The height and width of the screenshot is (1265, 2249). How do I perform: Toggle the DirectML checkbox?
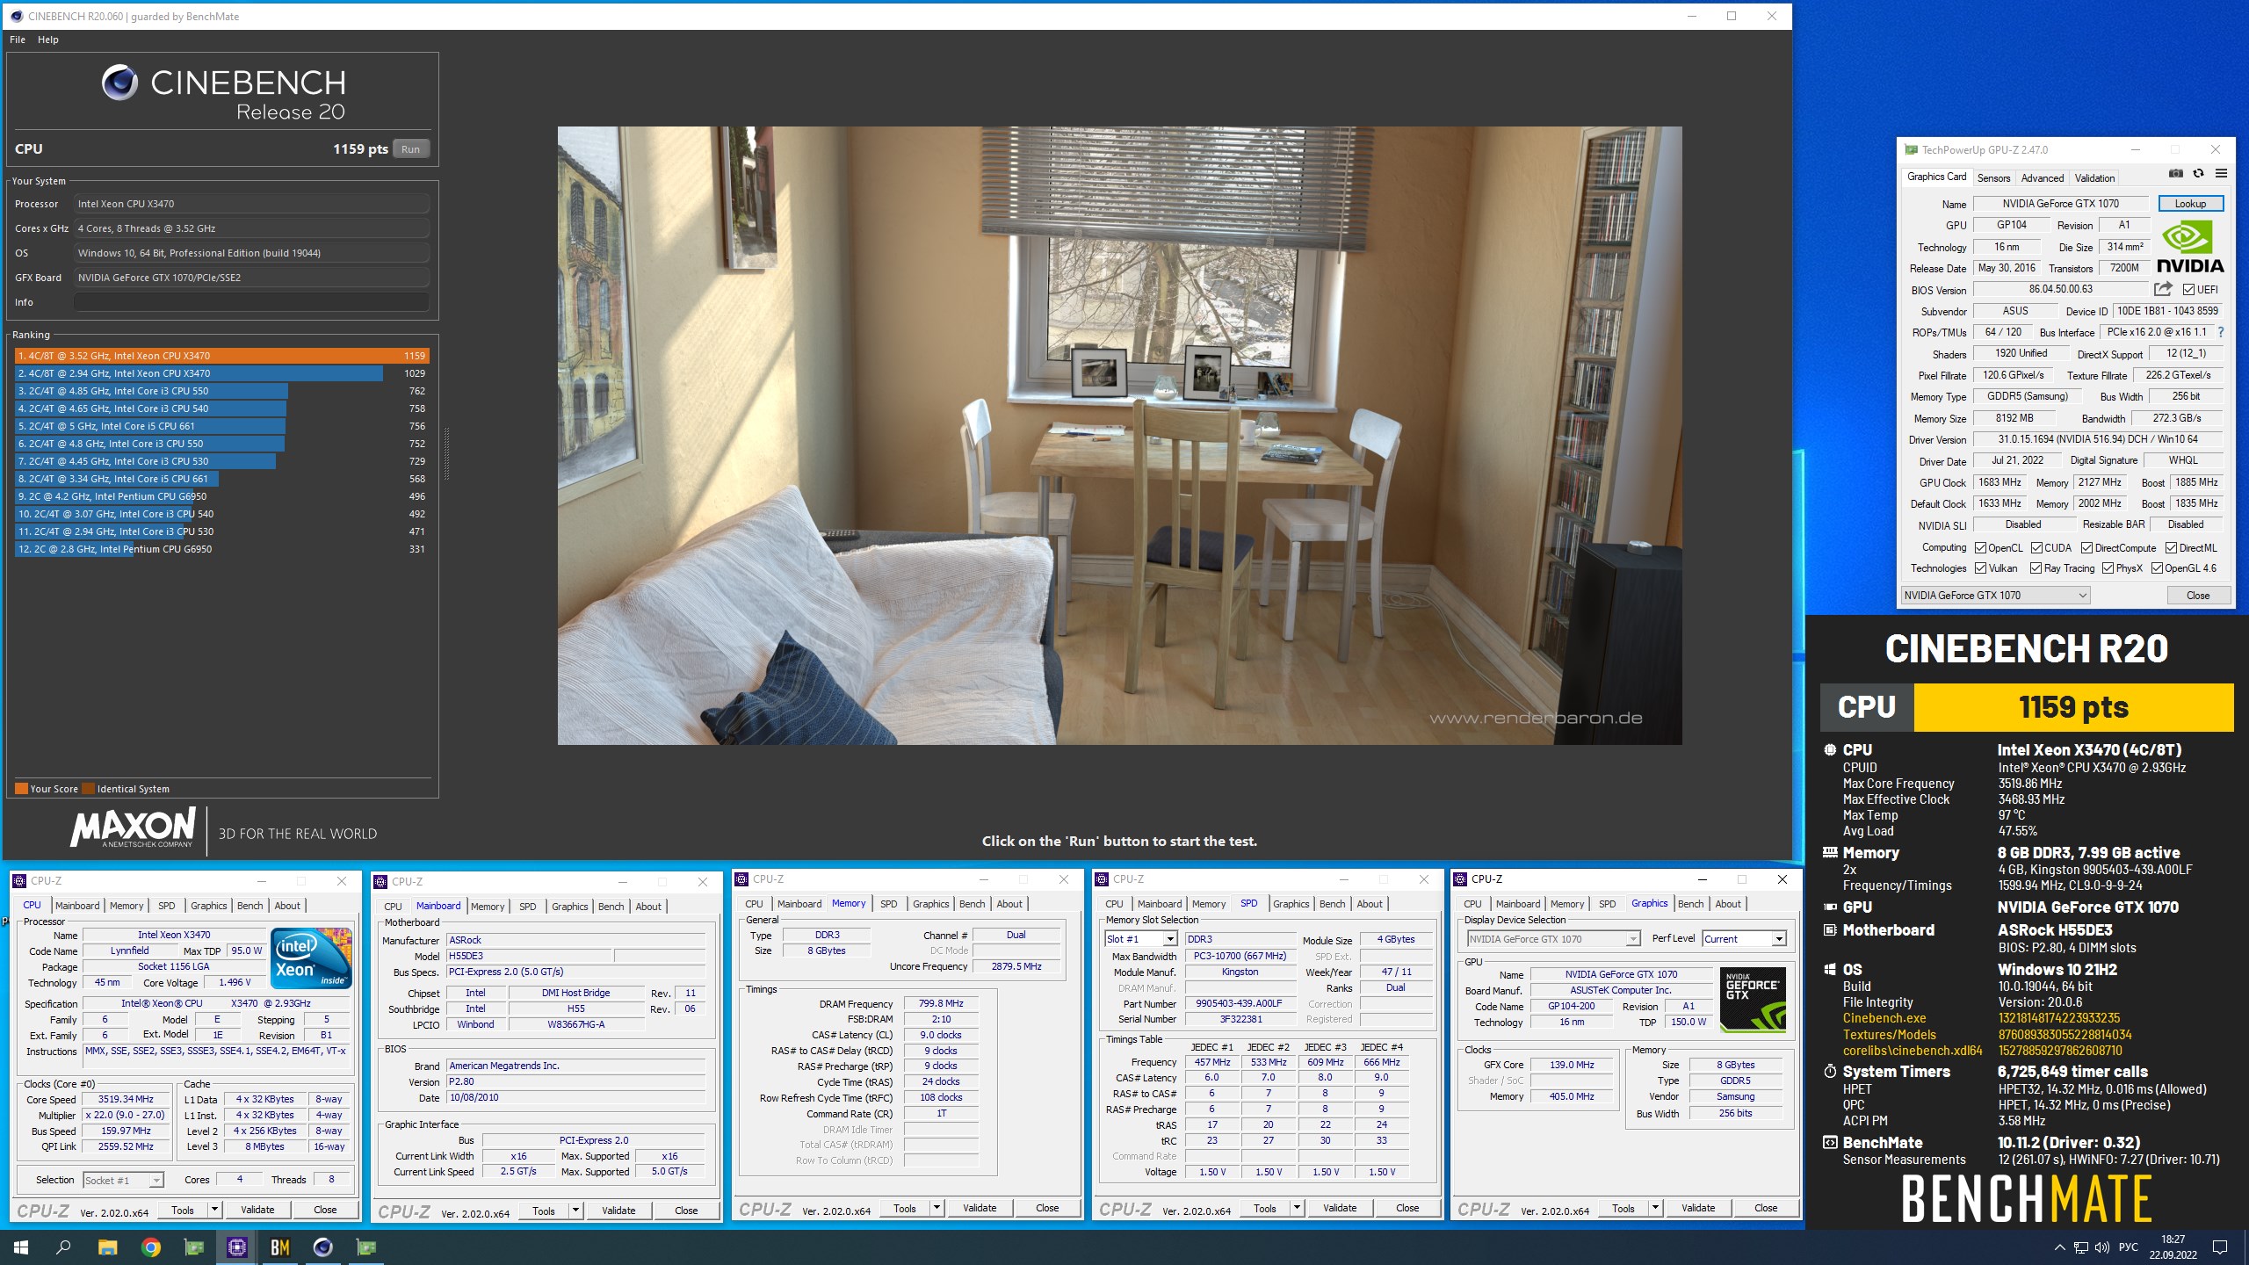pos(2171,547)
